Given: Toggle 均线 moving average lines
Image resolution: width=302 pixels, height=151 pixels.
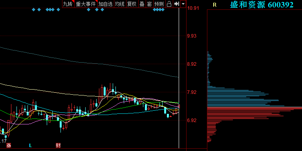Looking at the screenshot, I should [120, 4].
